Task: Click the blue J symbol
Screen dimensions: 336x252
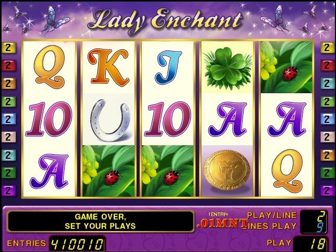Action: (x=168, y=67)
